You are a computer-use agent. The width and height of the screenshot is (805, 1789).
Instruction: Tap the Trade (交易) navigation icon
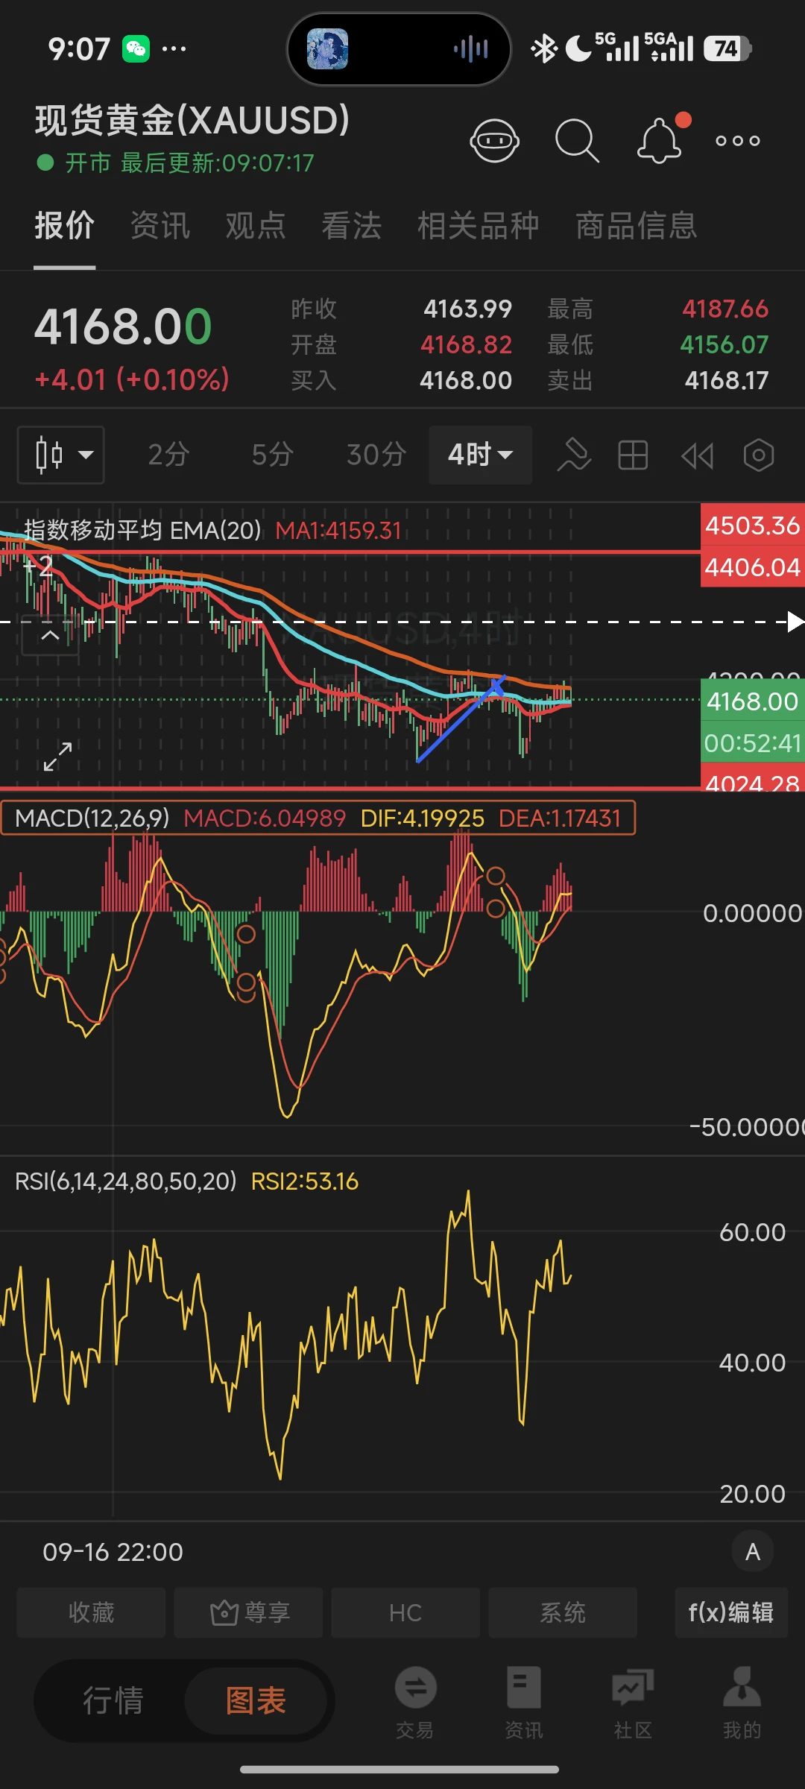pyautogui.click(x=415, y=1703)
